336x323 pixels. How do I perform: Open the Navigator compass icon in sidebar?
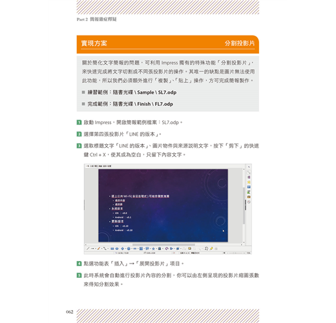249,202
